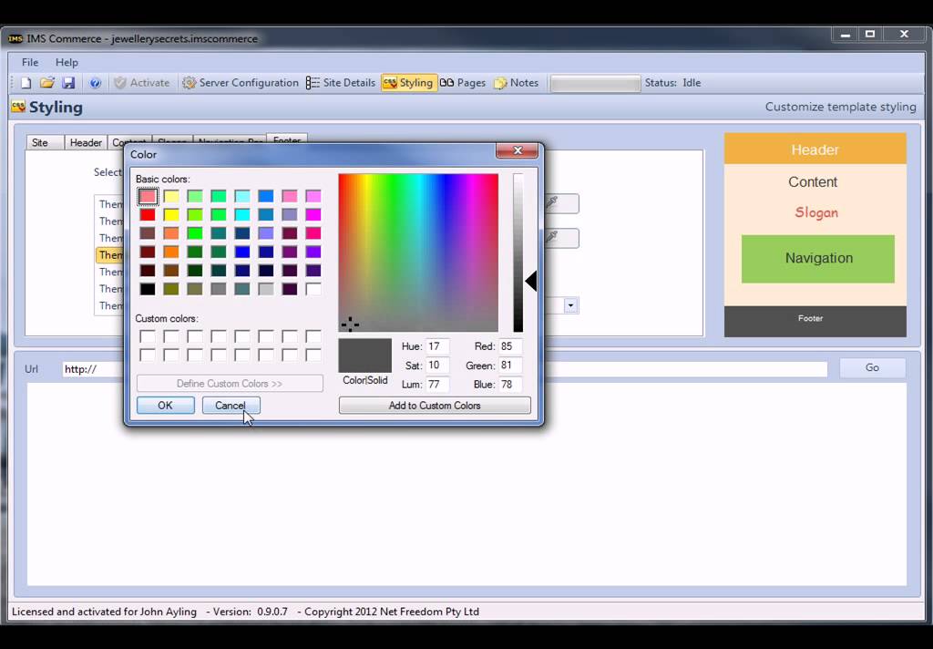Save using the floppy disk icon

pos(68,83)
